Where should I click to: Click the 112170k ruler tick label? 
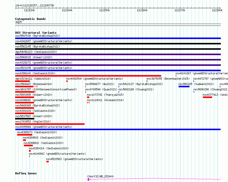(180, 10)
